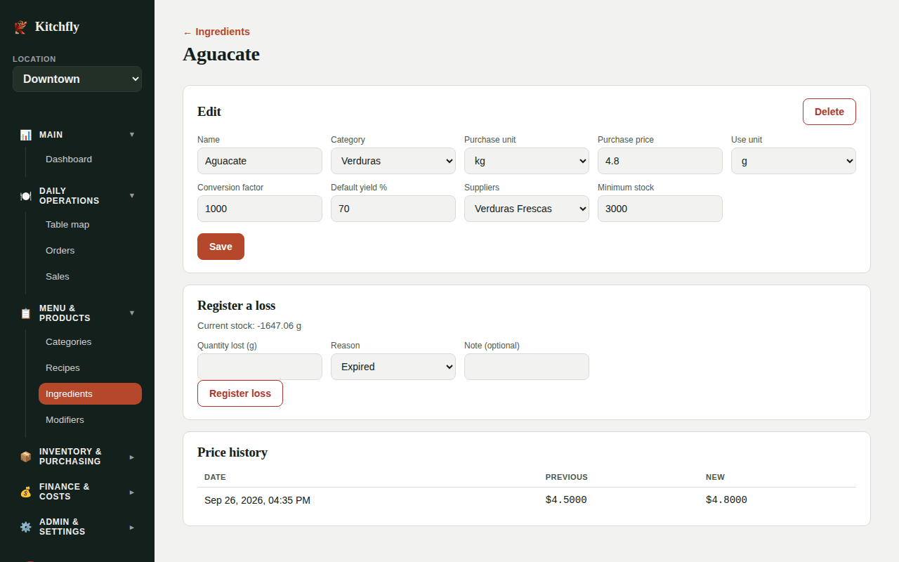Open Categories in the sidebar
The width and height of the screenshot is (899, 562).
[90, 342]
